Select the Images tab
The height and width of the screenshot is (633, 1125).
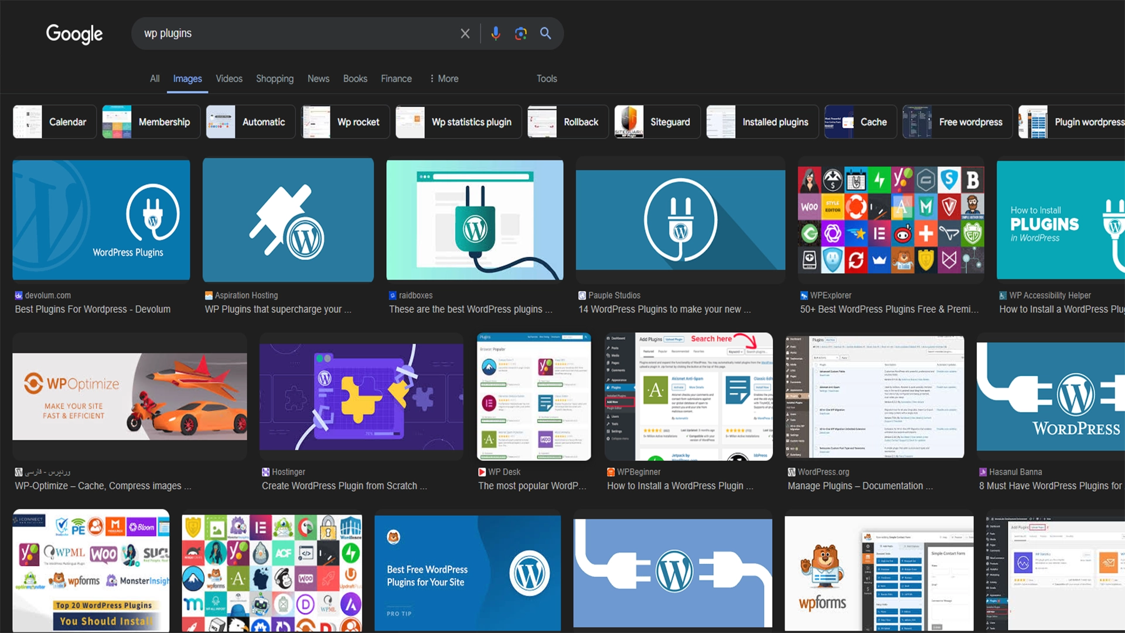tap(187, 79)
